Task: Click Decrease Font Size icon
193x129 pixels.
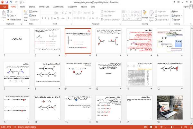Action: click(66, 13)
